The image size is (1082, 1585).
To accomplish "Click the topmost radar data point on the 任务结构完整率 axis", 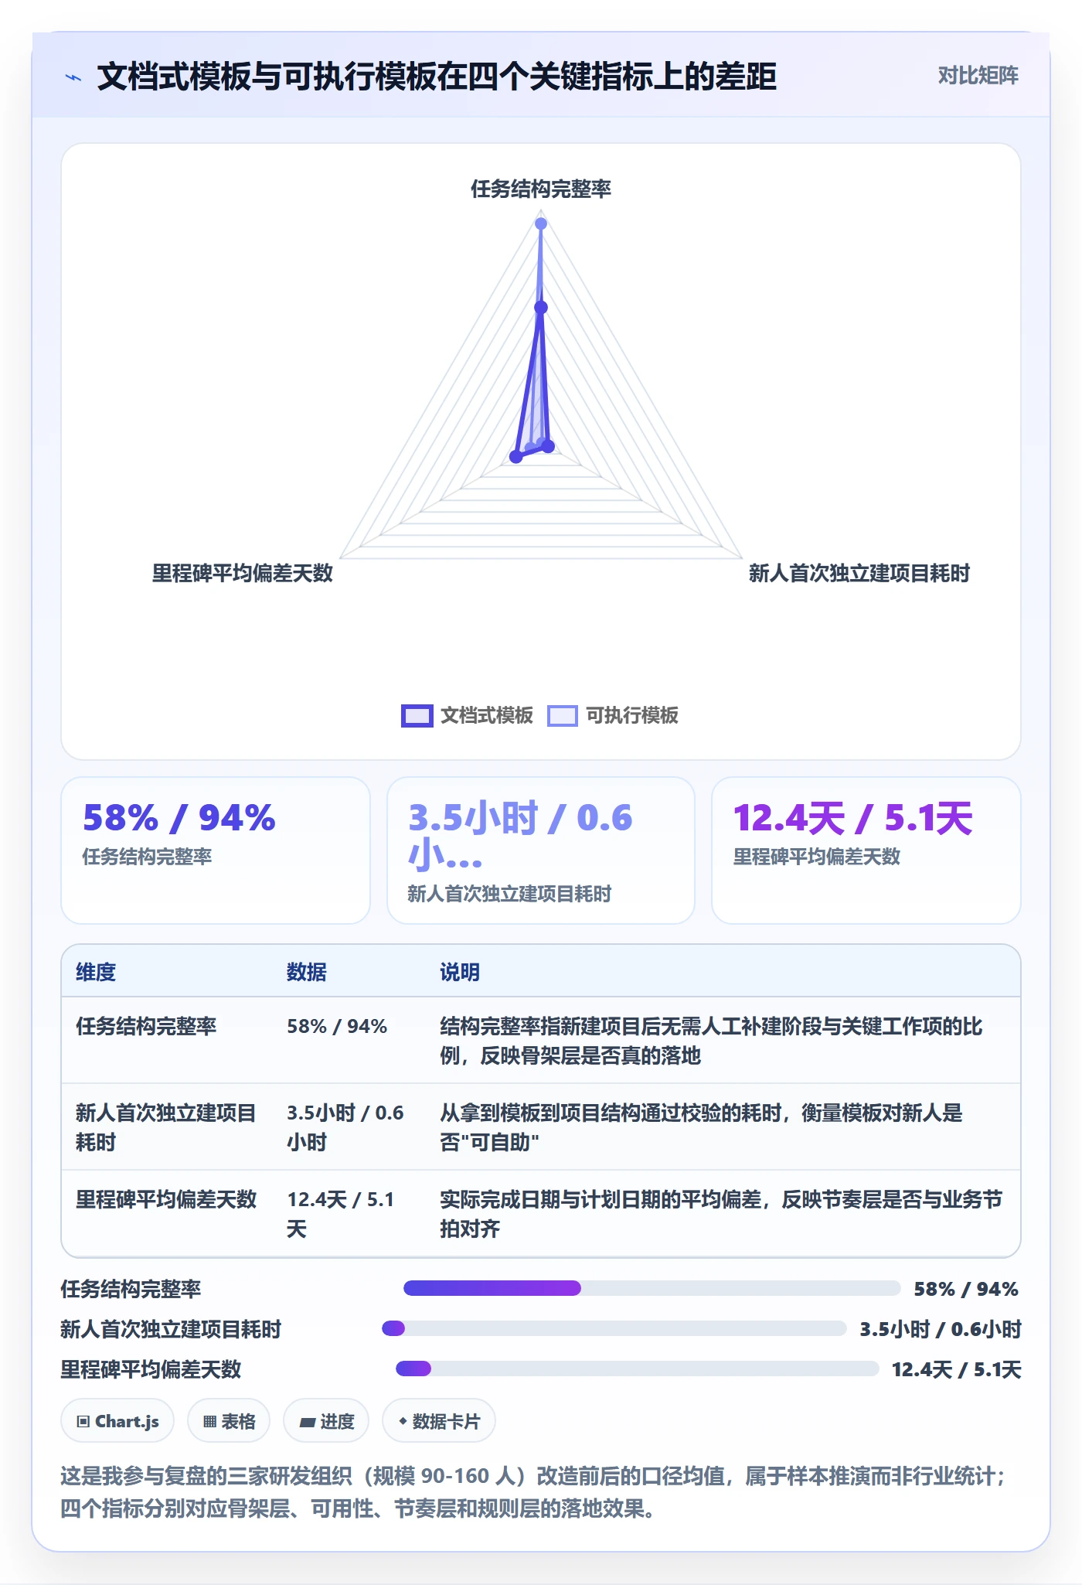I will [x=541, y=223].
